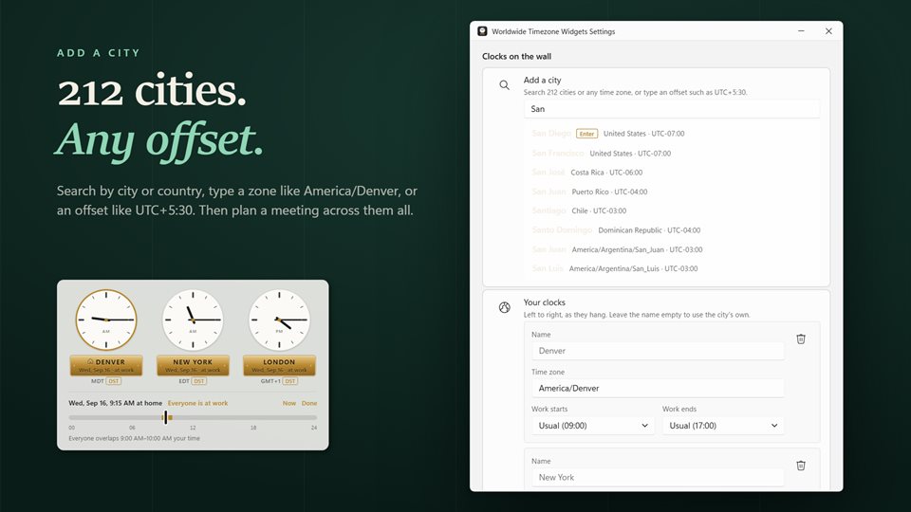Image resolution: width=911 pixels, height=512 pixels.
Task: Choose San Francisco from the search results
Action: pyautogui.click(x=672, y=154)
